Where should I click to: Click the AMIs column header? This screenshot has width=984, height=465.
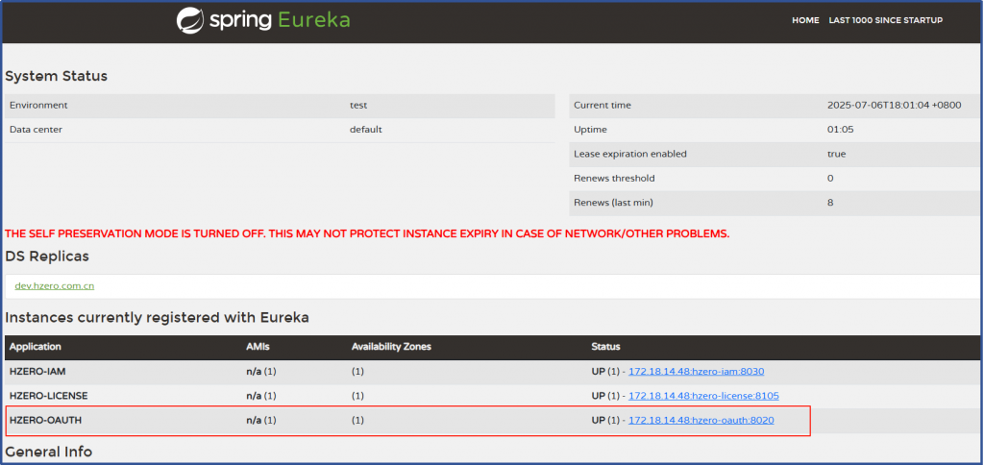pos(258,346)
